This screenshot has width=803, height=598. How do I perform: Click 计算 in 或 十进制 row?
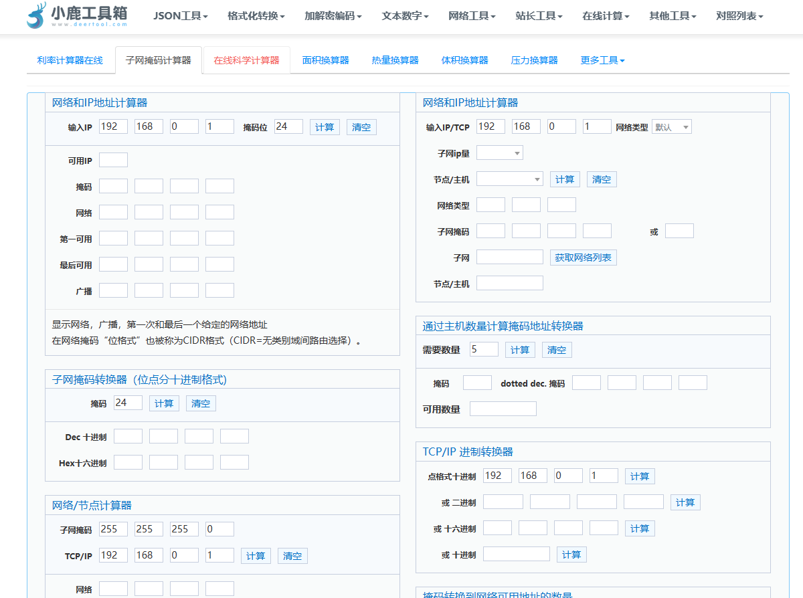point(571,555)
